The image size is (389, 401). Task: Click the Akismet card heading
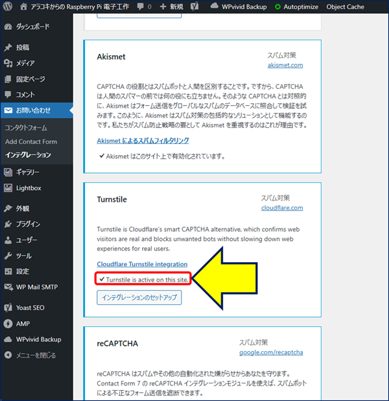111,56
